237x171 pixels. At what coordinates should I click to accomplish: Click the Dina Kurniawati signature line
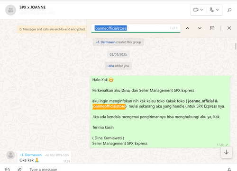tap(108, 138)
